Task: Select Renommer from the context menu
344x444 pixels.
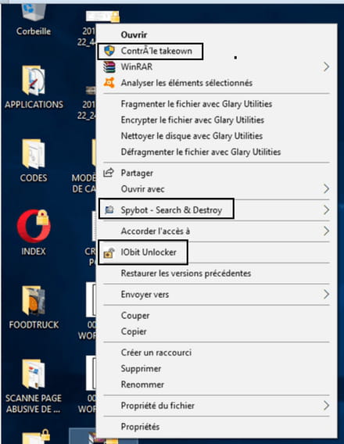Action: click(x=142, y=385)
